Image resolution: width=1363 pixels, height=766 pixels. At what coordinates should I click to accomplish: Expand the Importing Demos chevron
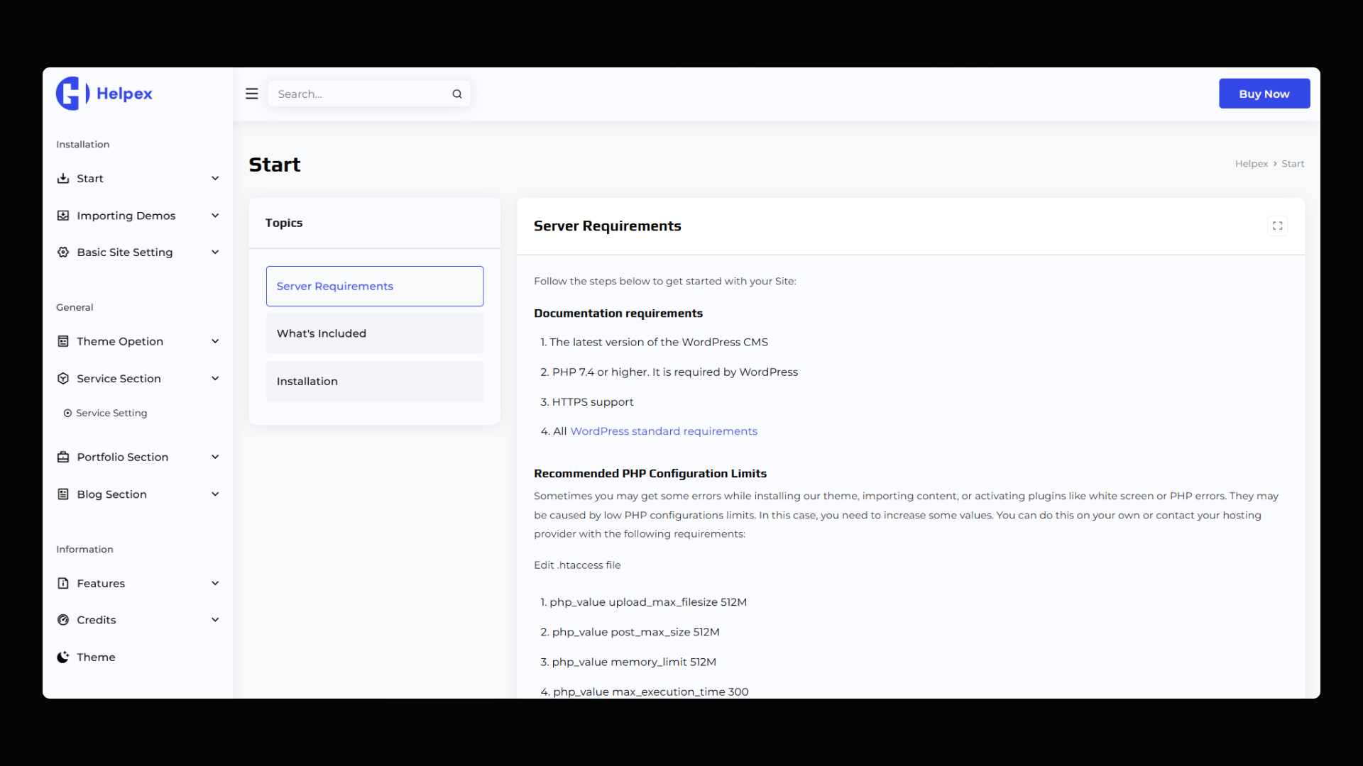click(x=215, y=216)
